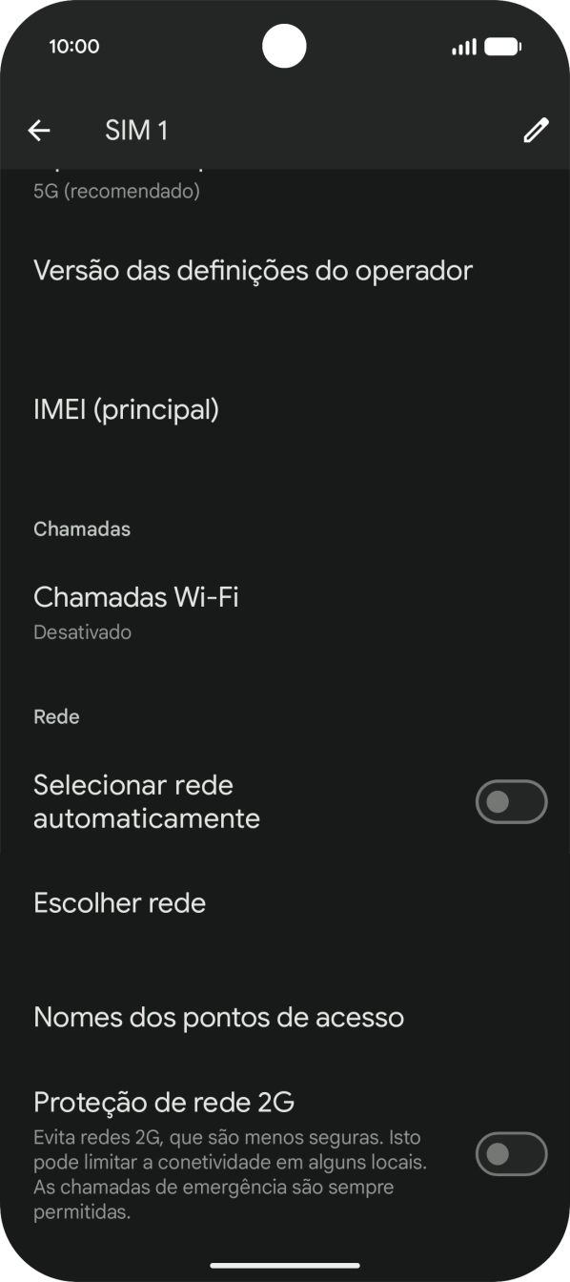Click the battery indicator in the status bar
Image resolution: width=570 pixels, height=1282 pixels.
click(x=503, y=46)
